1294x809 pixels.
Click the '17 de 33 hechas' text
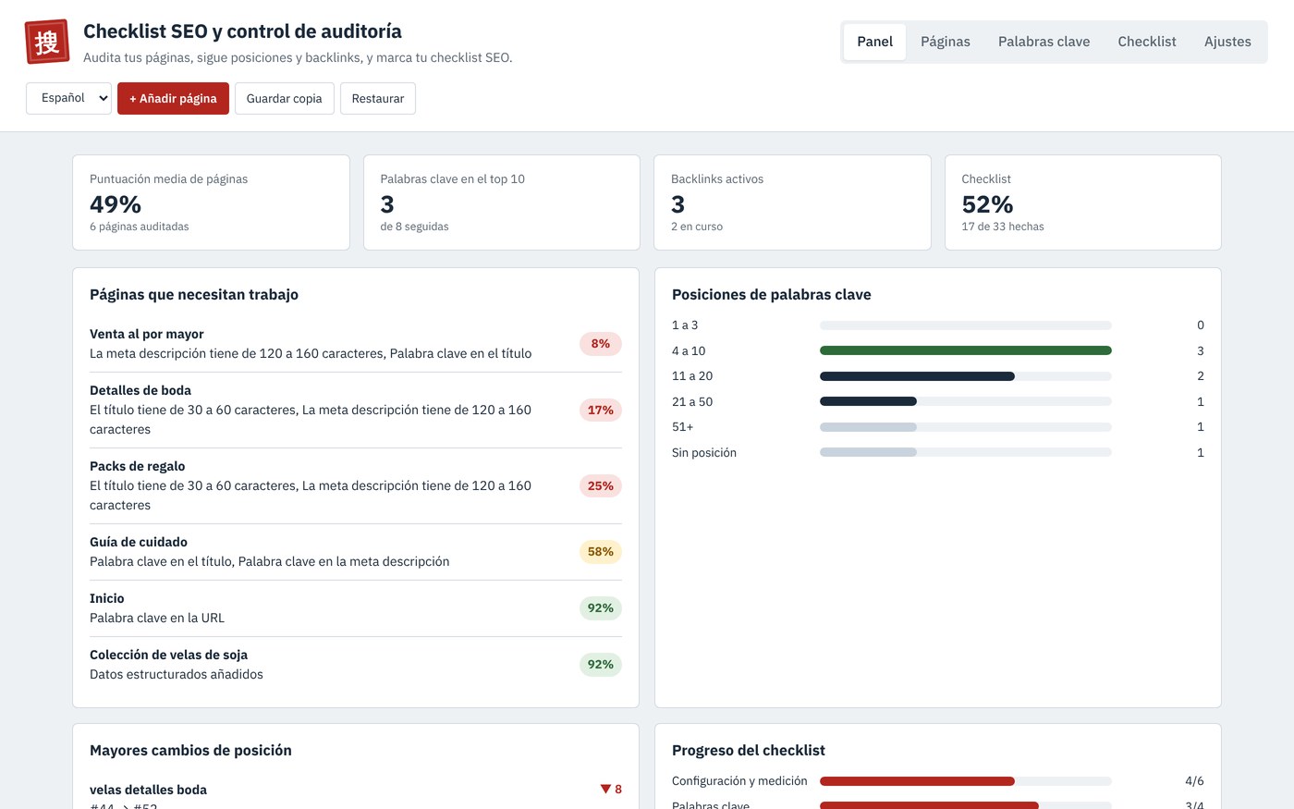click(x=1003, y=227)
